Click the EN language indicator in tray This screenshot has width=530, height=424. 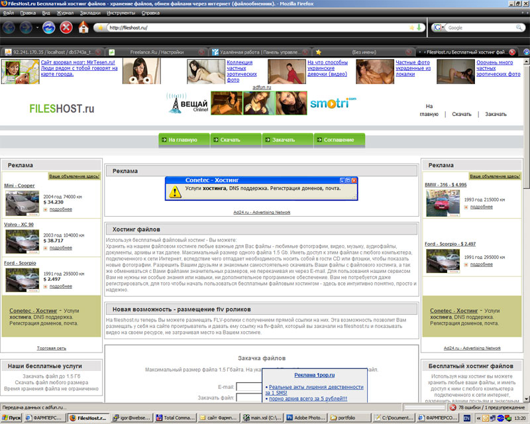point(467,418)
